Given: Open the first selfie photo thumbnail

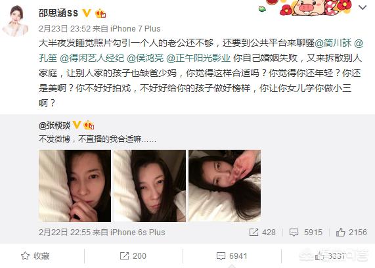Looking at the screenshot, I should (75, 186).
